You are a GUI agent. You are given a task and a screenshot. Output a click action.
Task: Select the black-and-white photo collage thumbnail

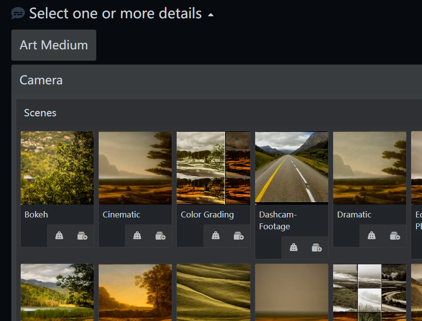[370, 292]
